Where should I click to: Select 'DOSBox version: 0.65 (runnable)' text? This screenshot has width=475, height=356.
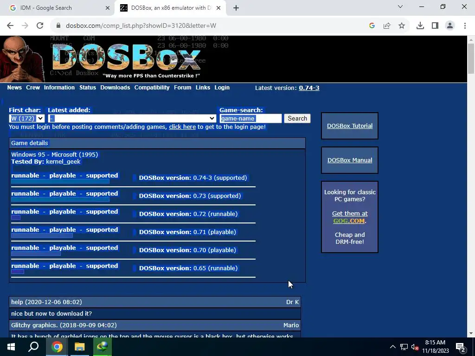coord(188,268)
